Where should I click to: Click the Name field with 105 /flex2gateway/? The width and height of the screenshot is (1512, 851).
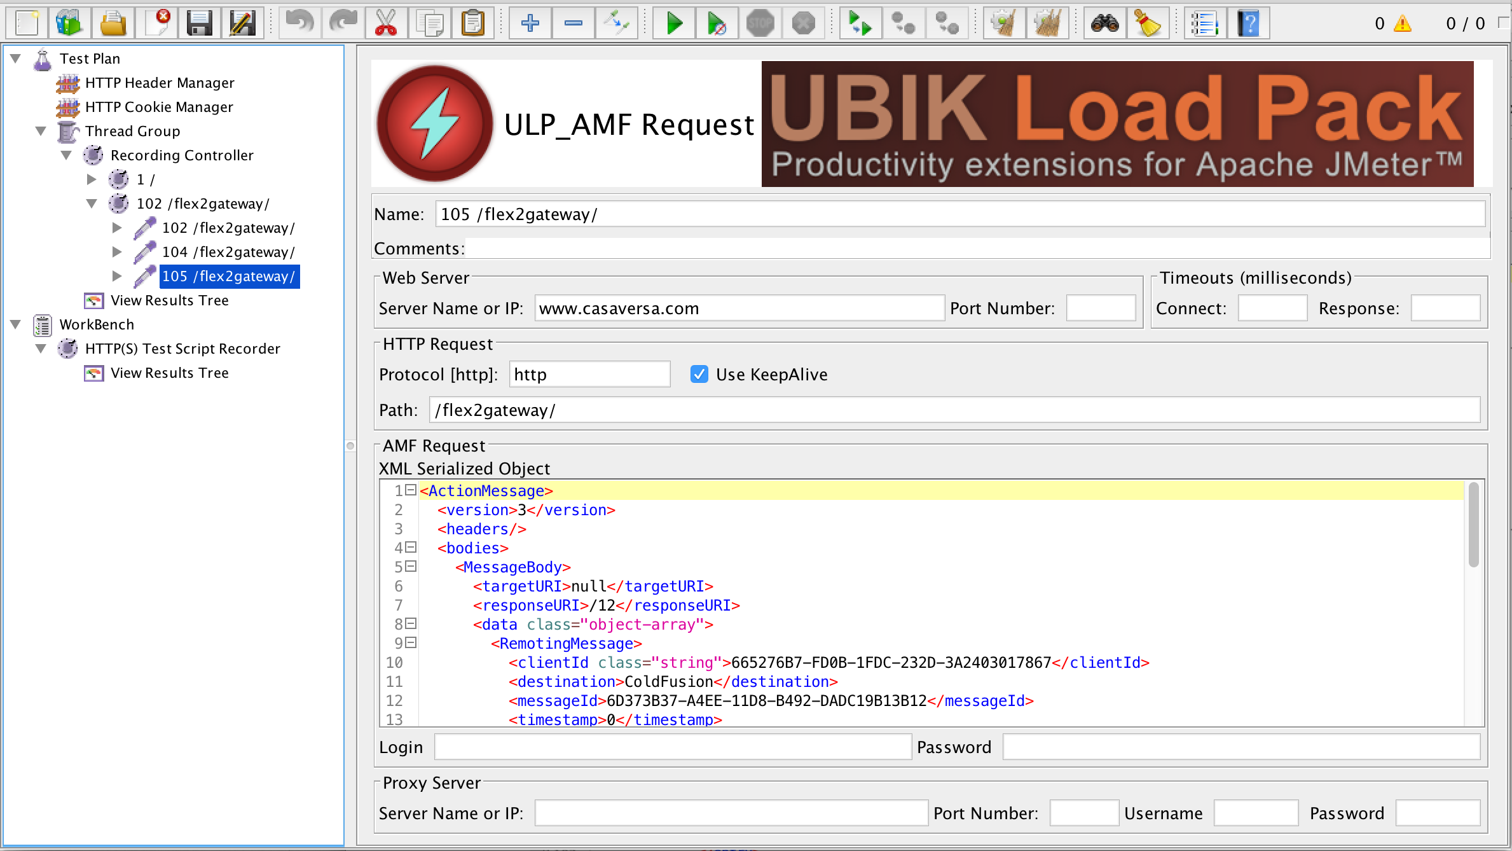(960, 214)
